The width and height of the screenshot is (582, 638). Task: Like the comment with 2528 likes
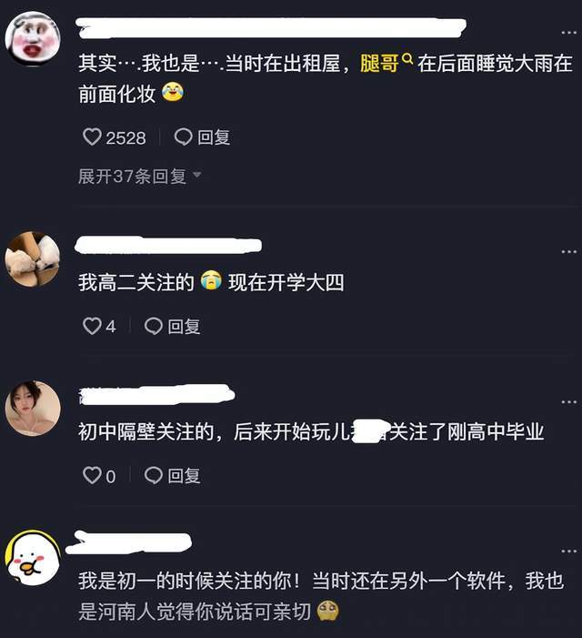pos(92,137)
